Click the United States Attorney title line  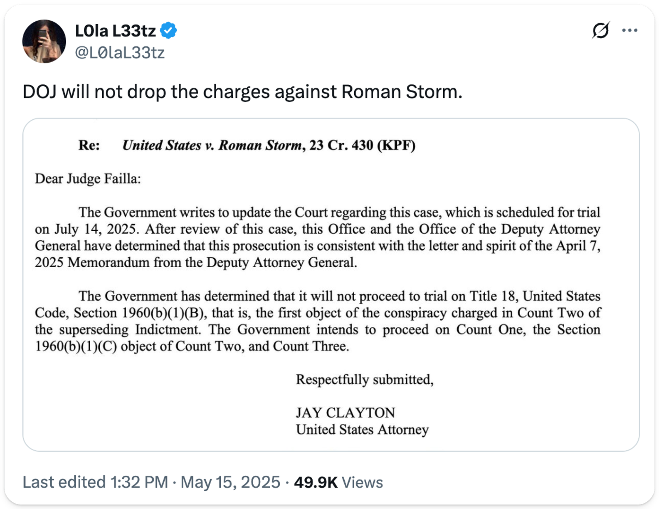(x=362, y=430)
